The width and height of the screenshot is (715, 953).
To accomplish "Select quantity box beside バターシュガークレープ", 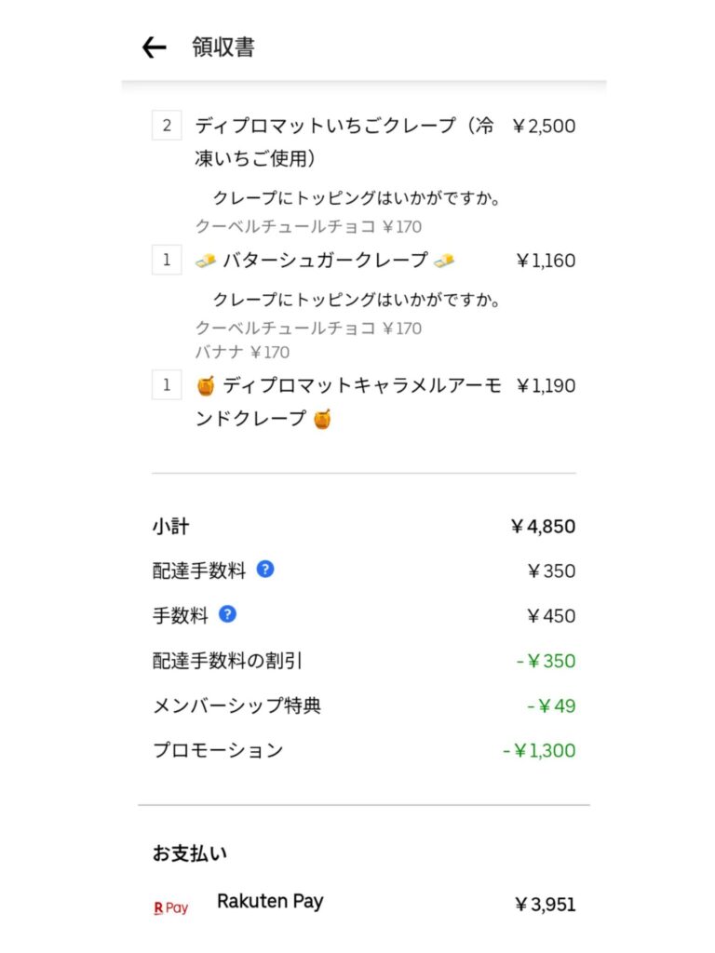I will click(x=167, y=261).
